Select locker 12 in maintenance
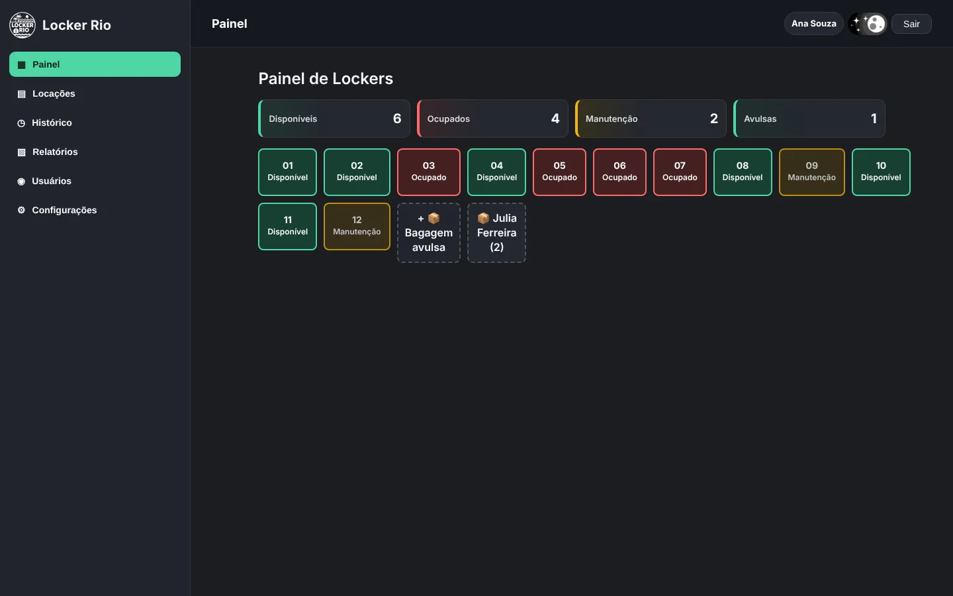Viewport: 953px width, 596px height. [x=357, y=226]
